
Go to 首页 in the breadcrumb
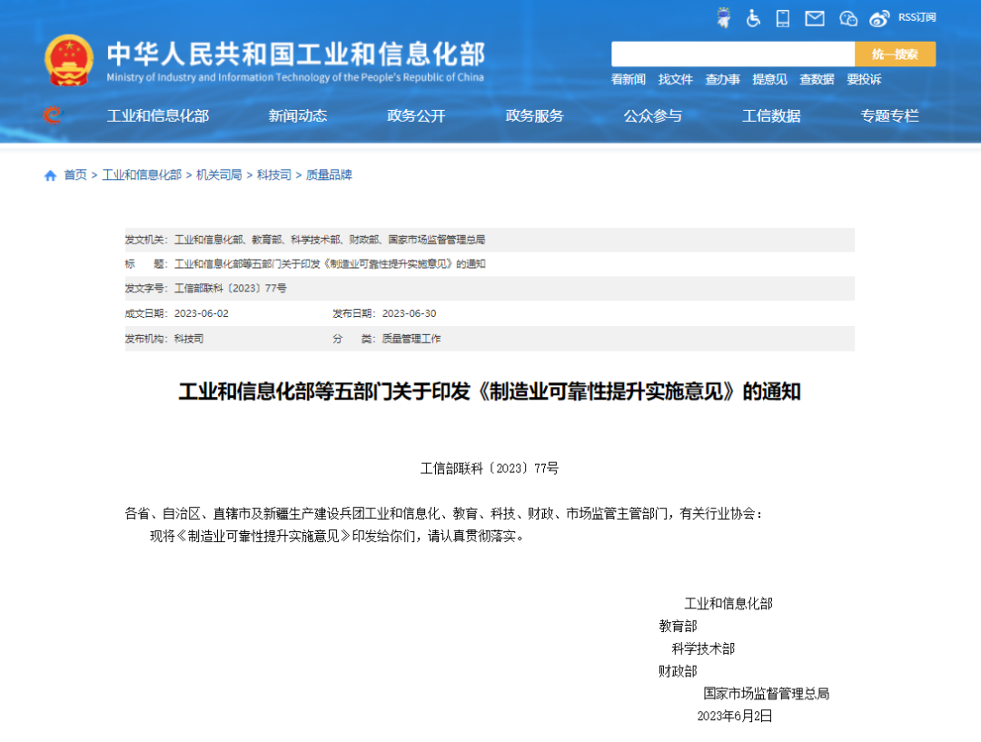[x=75, y=175]
